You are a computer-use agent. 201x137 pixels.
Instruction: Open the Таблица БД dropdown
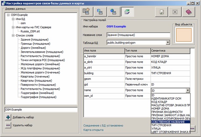pos(167,42)
